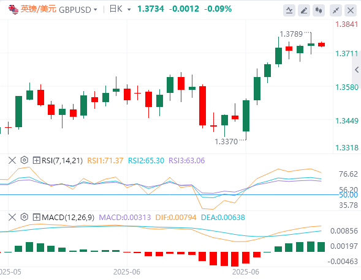This screenshot has height=280, width=361.
Task: Remove the RSI indicator panel
Action: click(x=12, y=160)
